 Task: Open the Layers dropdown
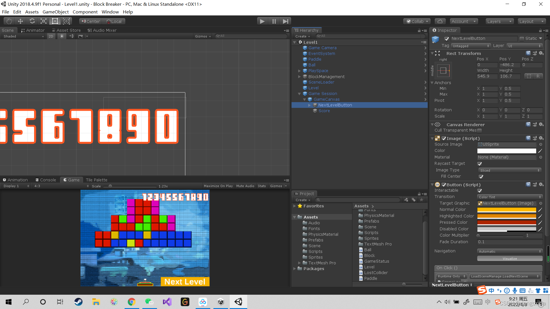[x=499, y=21]
